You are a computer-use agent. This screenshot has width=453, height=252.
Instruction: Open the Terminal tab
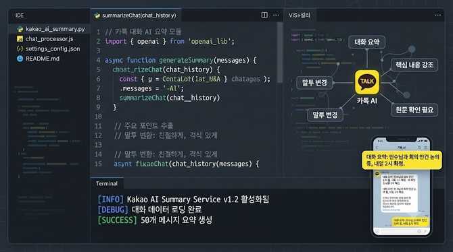coord(107,183)
